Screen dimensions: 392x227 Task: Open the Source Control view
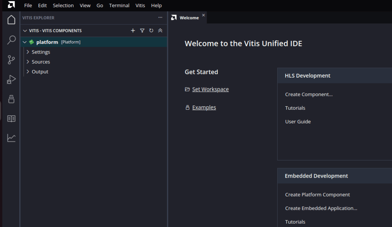(11, 60)
